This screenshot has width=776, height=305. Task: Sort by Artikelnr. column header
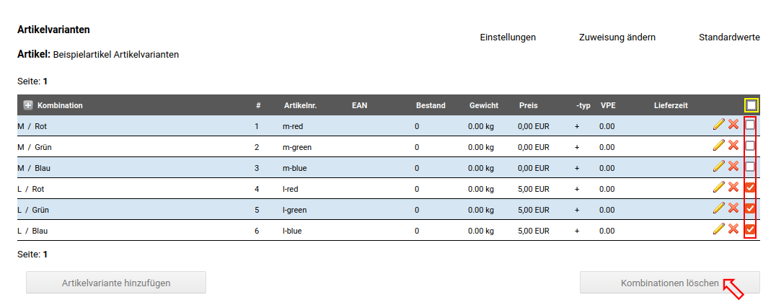pyautogui.click(x=300, y=105)
